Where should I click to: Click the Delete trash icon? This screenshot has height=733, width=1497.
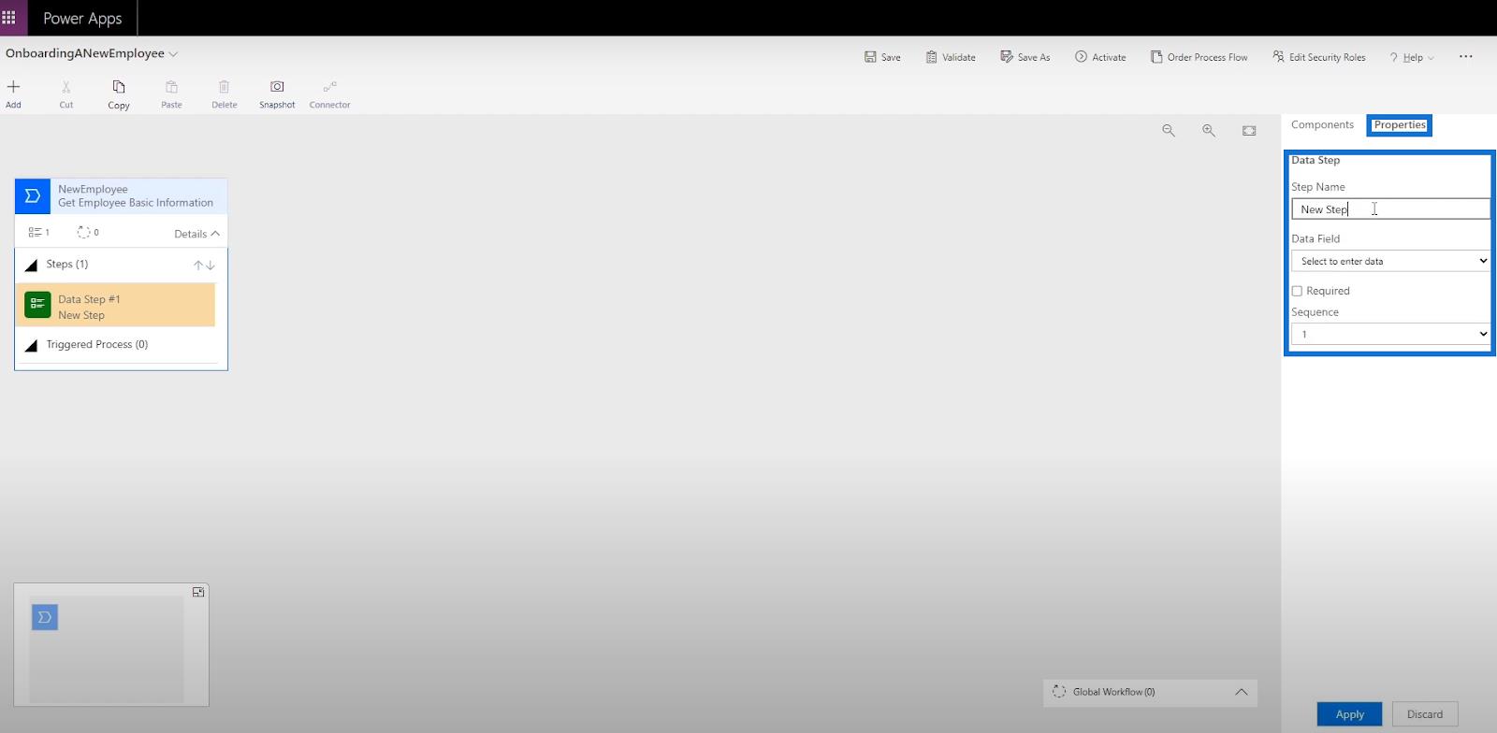click(224, 87)
